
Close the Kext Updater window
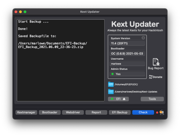(16, 12)
